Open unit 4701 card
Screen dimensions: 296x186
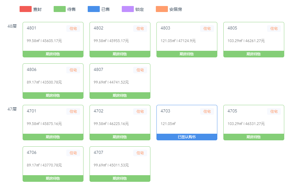click(53, 120)
